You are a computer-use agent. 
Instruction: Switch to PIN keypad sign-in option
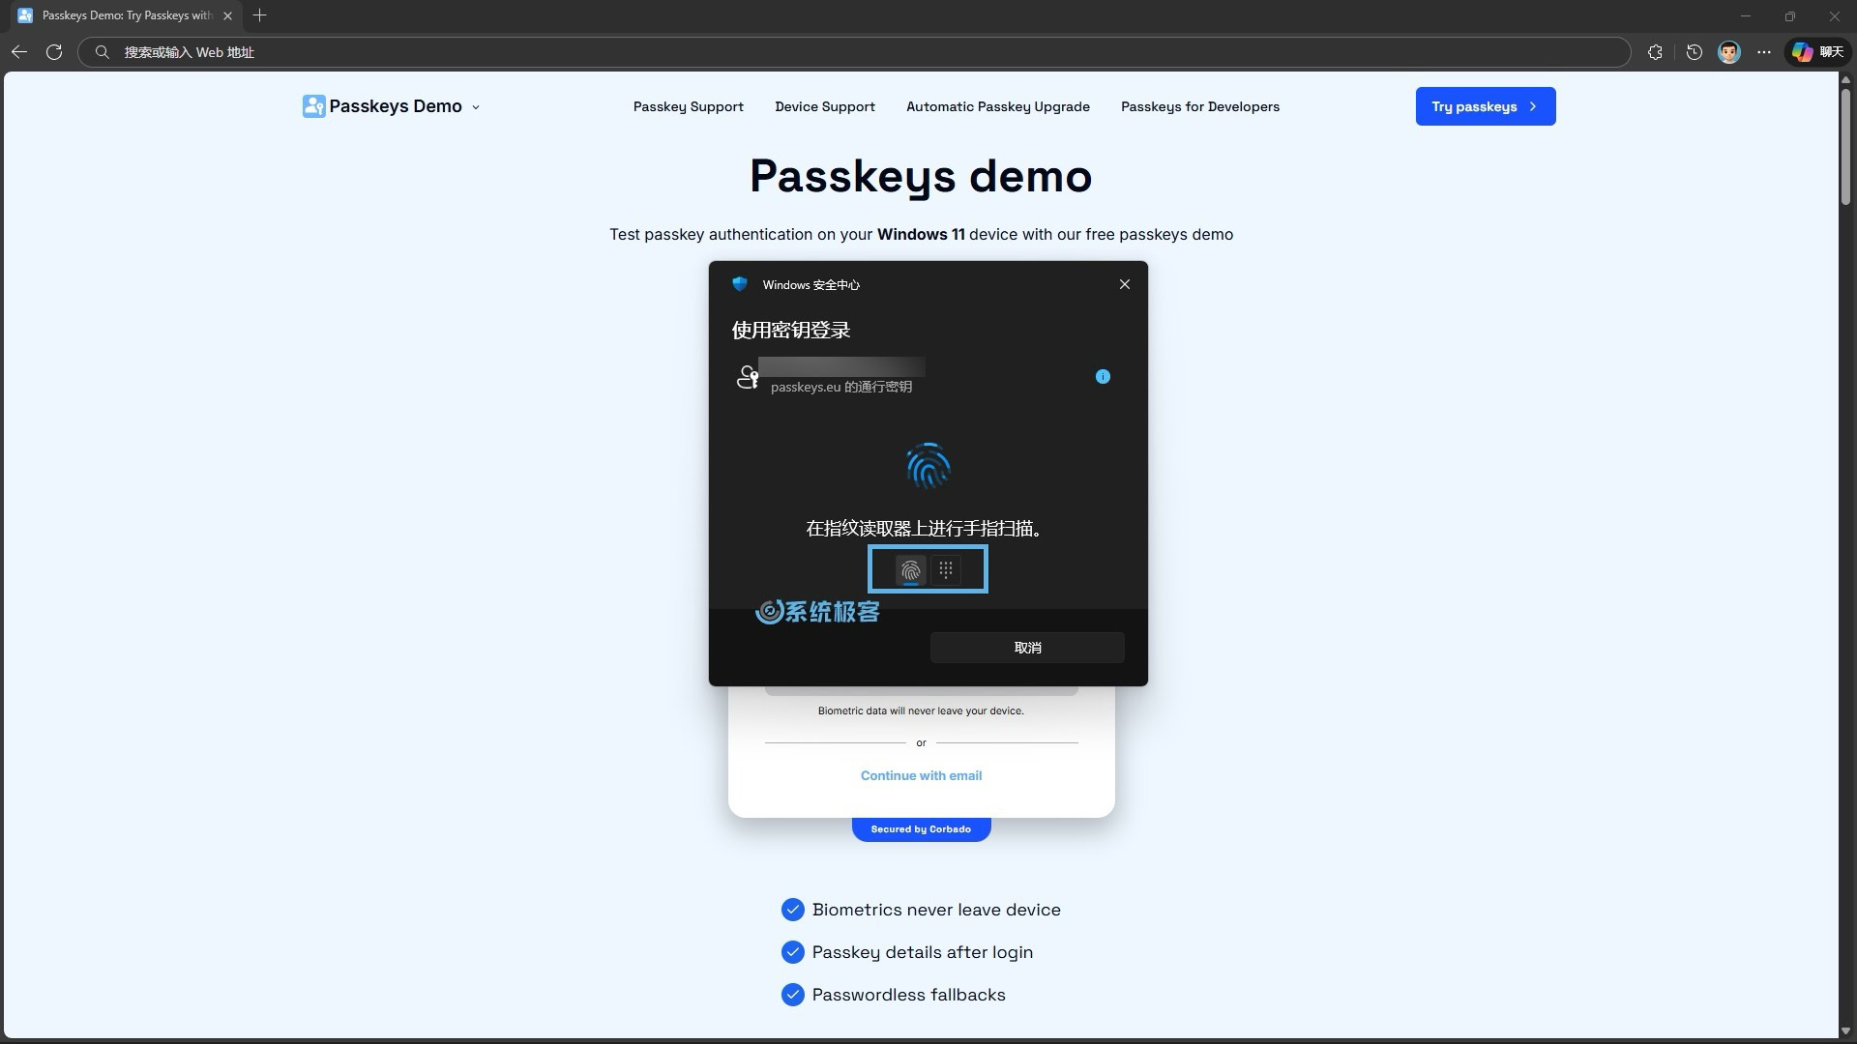(946, 570)
